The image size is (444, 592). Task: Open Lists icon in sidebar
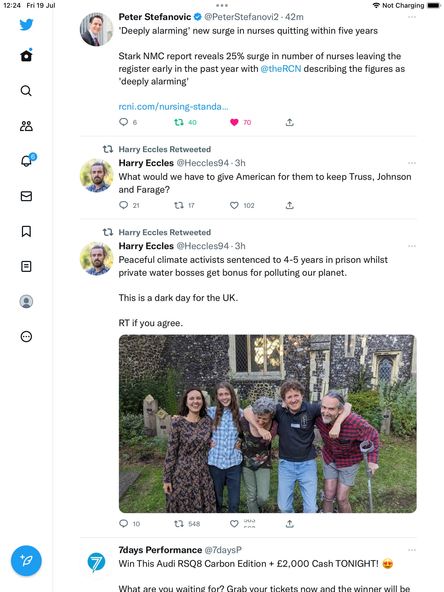click(26, 266)
